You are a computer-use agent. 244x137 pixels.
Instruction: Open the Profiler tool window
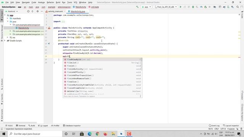point(55,126)
